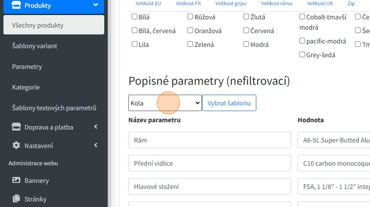Select Šablony textových parametrů in sidebar
The image size is (370, 207).
pyautogui.click(x=54, y=108)
